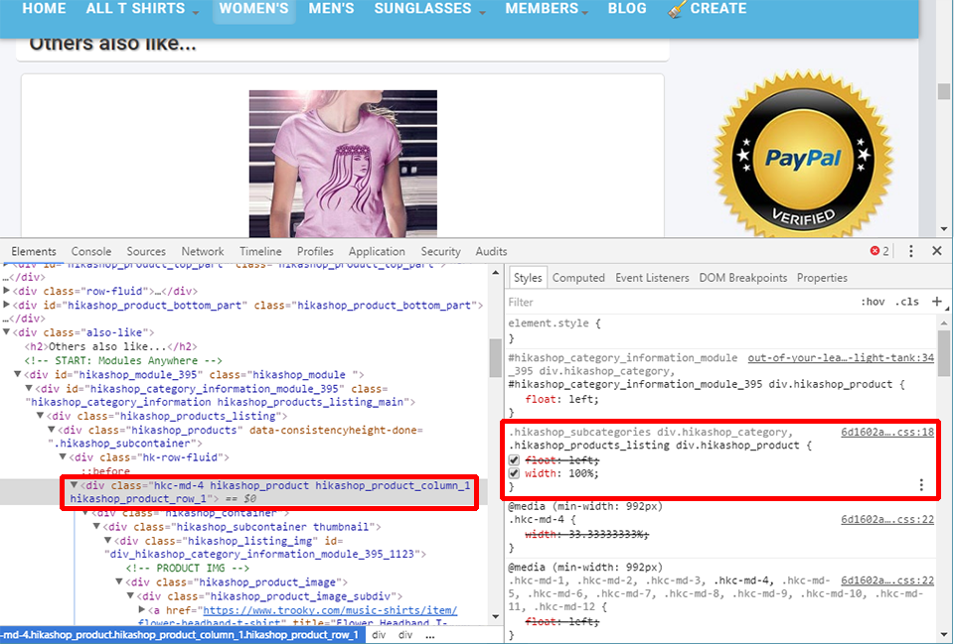This screenshot has height=644, width=954.
Task: Click the pink t-shirt product thumbnail
Action: point(343,162)
